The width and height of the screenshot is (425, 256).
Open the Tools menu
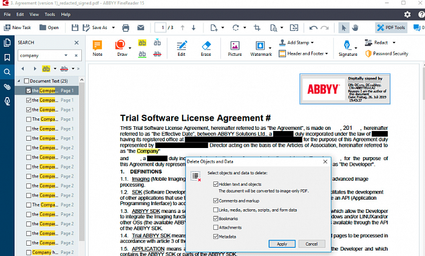pyautogui.click(x=50, y=13)
